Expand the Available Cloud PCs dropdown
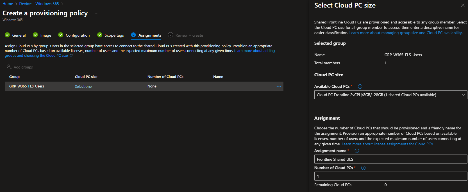 (390, 95)
